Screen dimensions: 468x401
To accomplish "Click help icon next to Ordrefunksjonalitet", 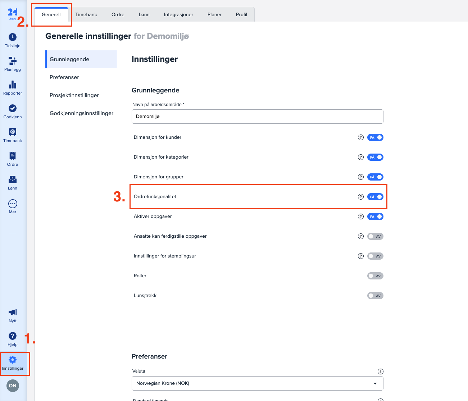I will [361, 197].
